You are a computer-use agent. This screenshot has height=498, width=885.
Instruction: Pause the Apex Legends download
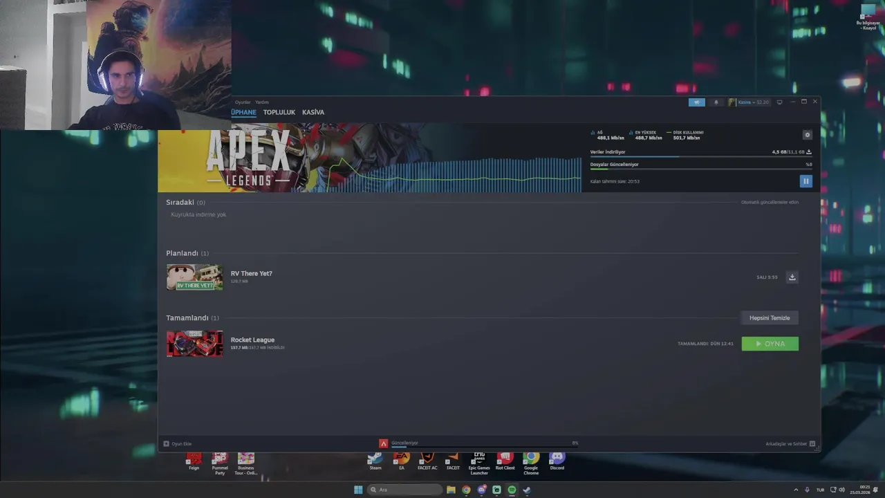[805, 181]
